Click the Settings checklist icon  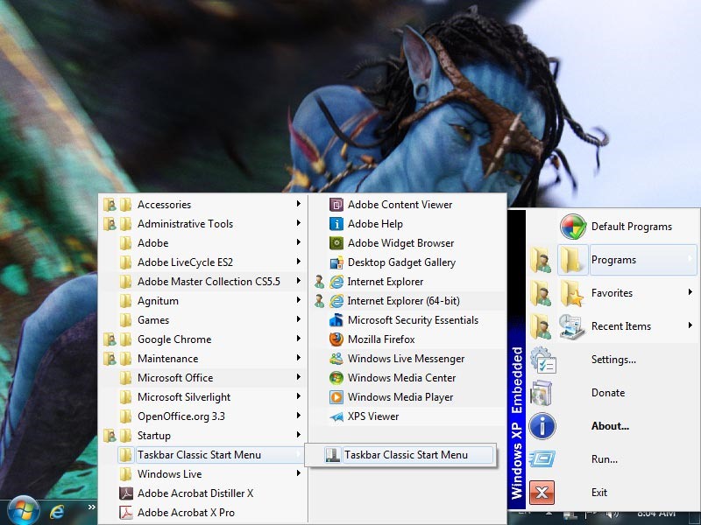click(x=542, y=360)
